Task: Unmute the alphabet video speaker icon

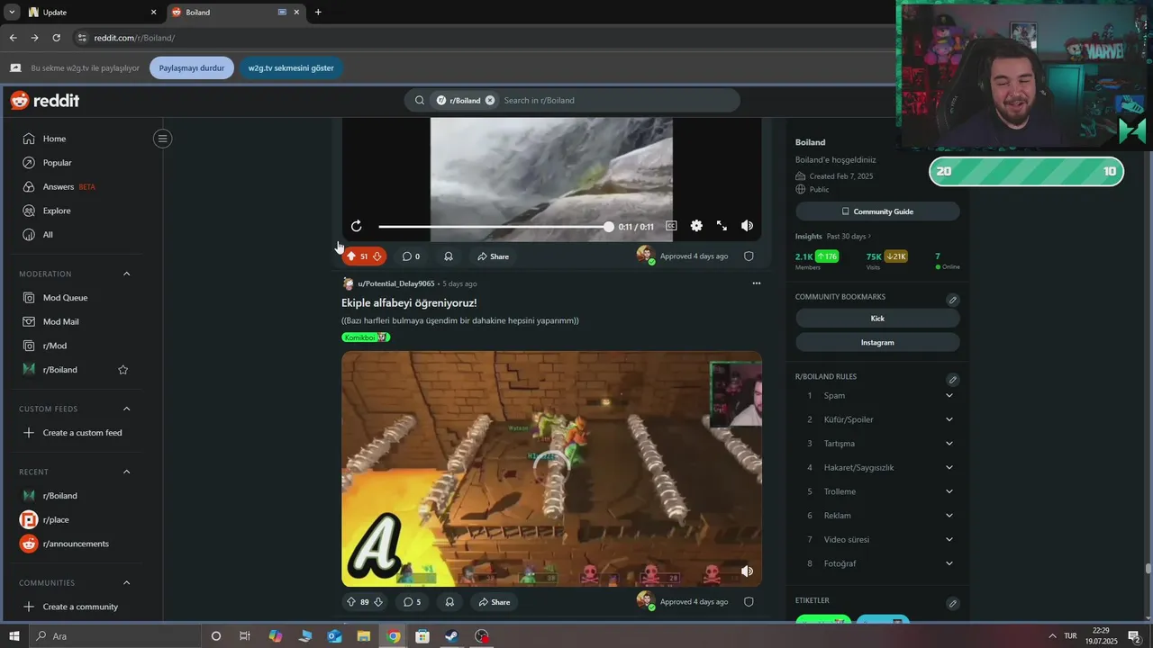Action: 747,571
